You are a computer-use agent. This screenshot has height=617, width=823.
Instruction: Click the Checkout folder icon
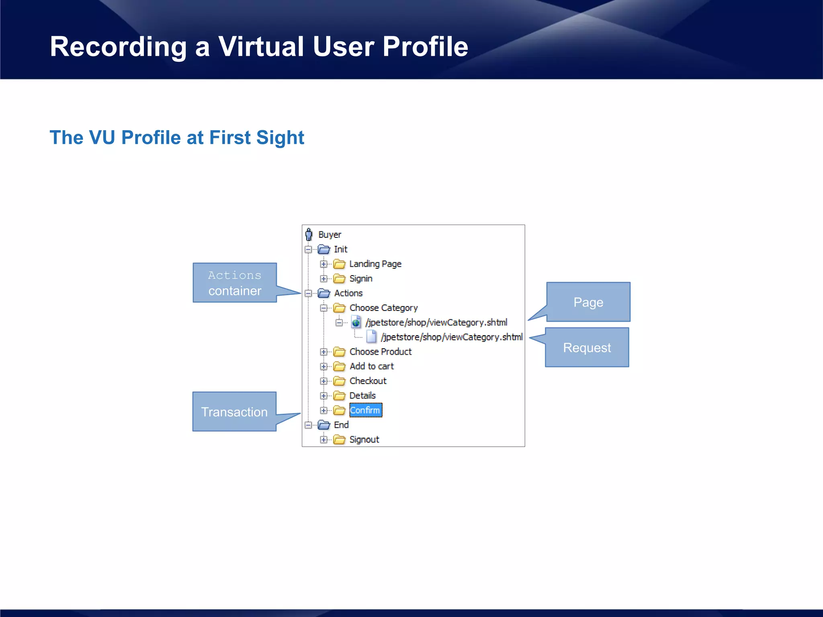[340, 381]
